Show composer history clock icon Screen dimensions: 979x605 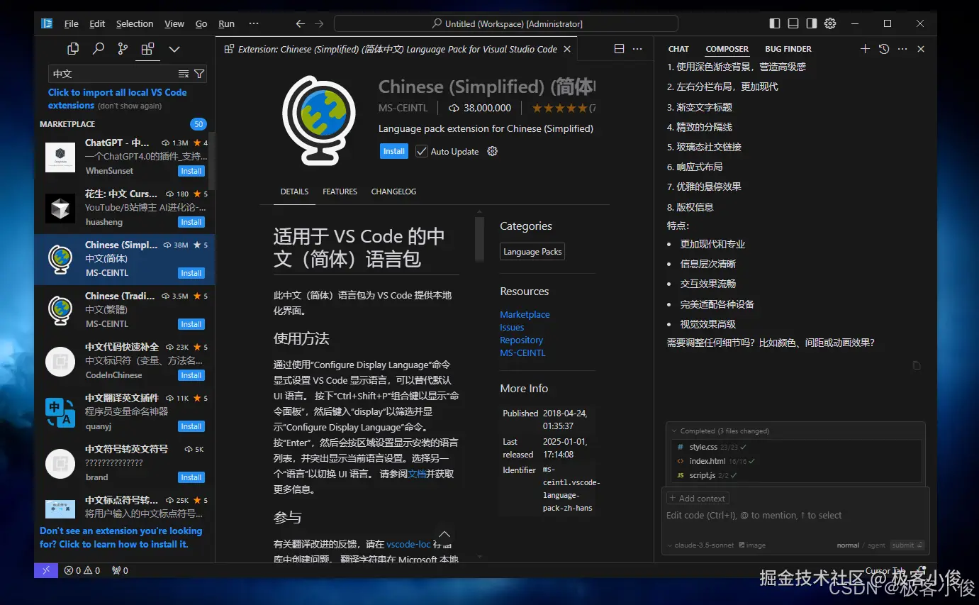883,49
